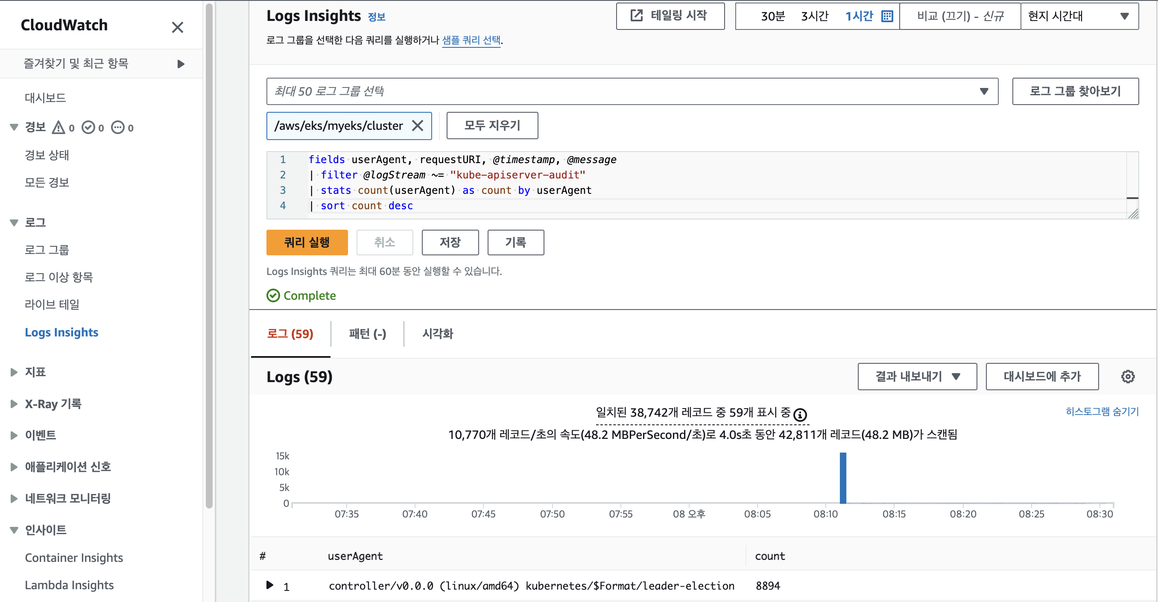Screen dimensions: 1158x602
Task: Switch to the 패턴 (-) tab
Action: (367, 333)
